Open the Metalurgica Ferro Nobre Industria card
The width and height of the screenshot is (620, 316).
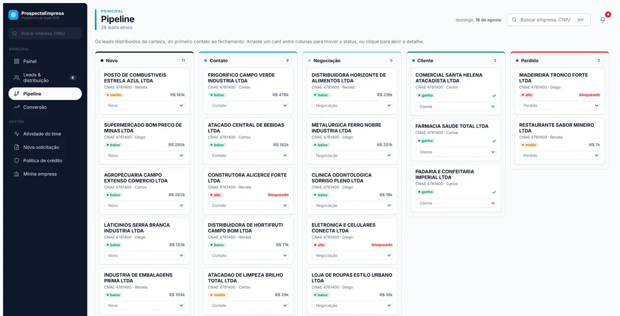point(352,141)
